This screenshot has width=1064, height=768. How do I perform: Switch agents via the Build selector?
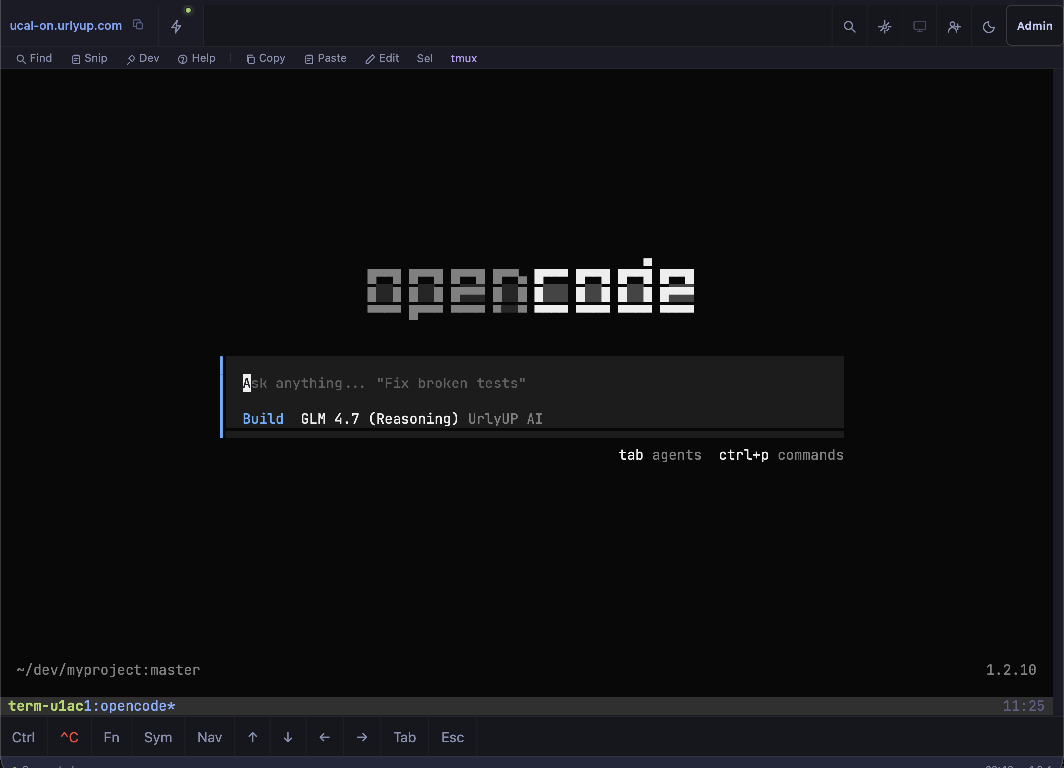point(263,419)
